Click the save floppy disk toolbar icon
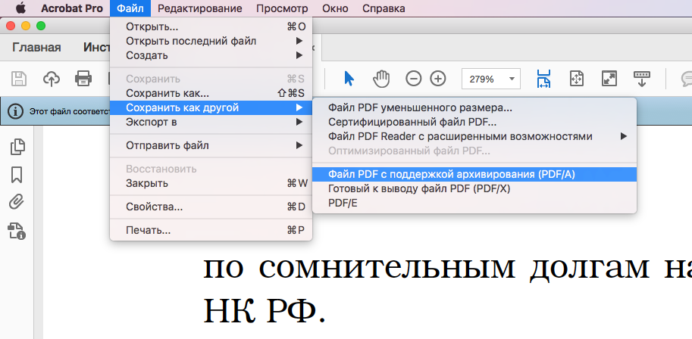The height and width of the screenshot is (339, 692). 18,79
